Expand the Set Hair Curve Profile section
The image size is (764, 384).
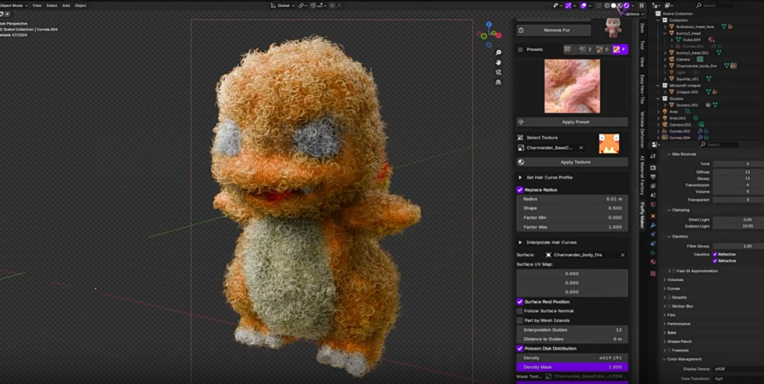click(520, 177)
